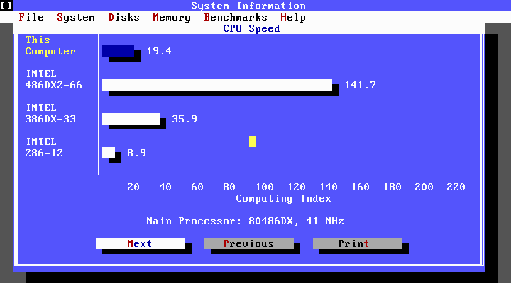The height and width of the screenshot is (283, 511).
Task: Click the 220 axis tick label
Action: click(x=456, y=187)
